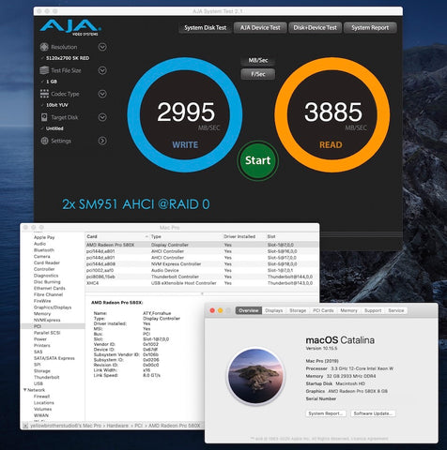This screenshot has height=450, width=447.
Task: Click the Resolution icon in AJA sidebar
Action: pos(44,47)
